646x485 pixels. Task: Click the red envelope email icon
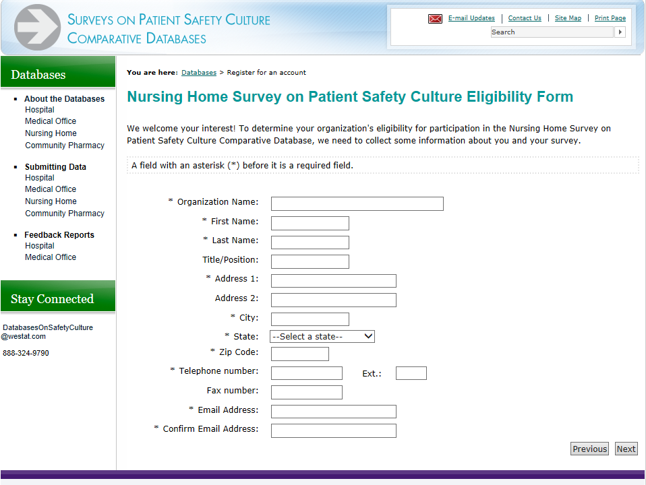pyautogui.click(x=435, y=19)
